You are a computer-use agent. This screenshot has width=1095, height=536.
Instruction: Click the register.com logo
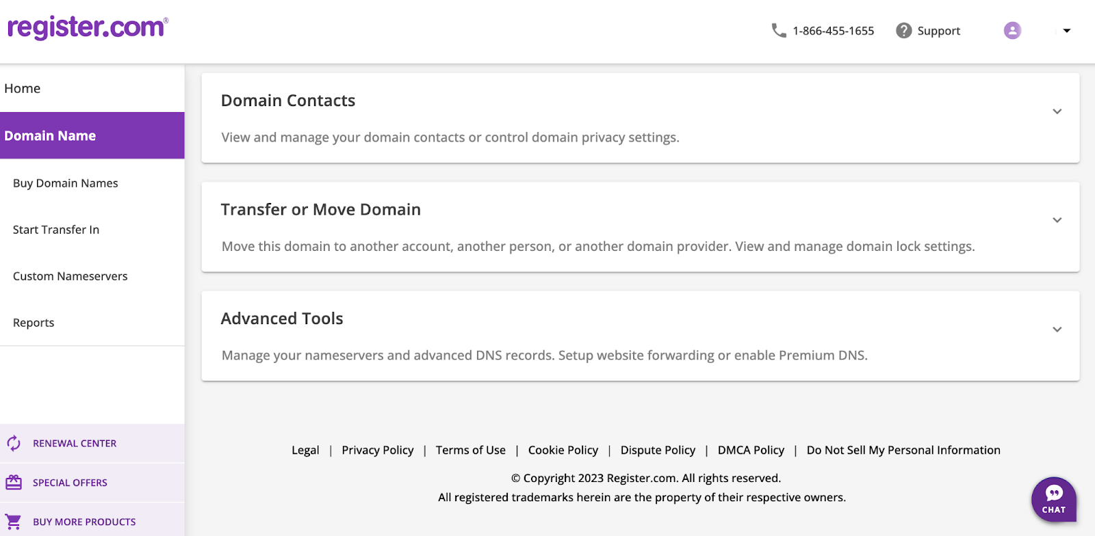pos(88,27)
